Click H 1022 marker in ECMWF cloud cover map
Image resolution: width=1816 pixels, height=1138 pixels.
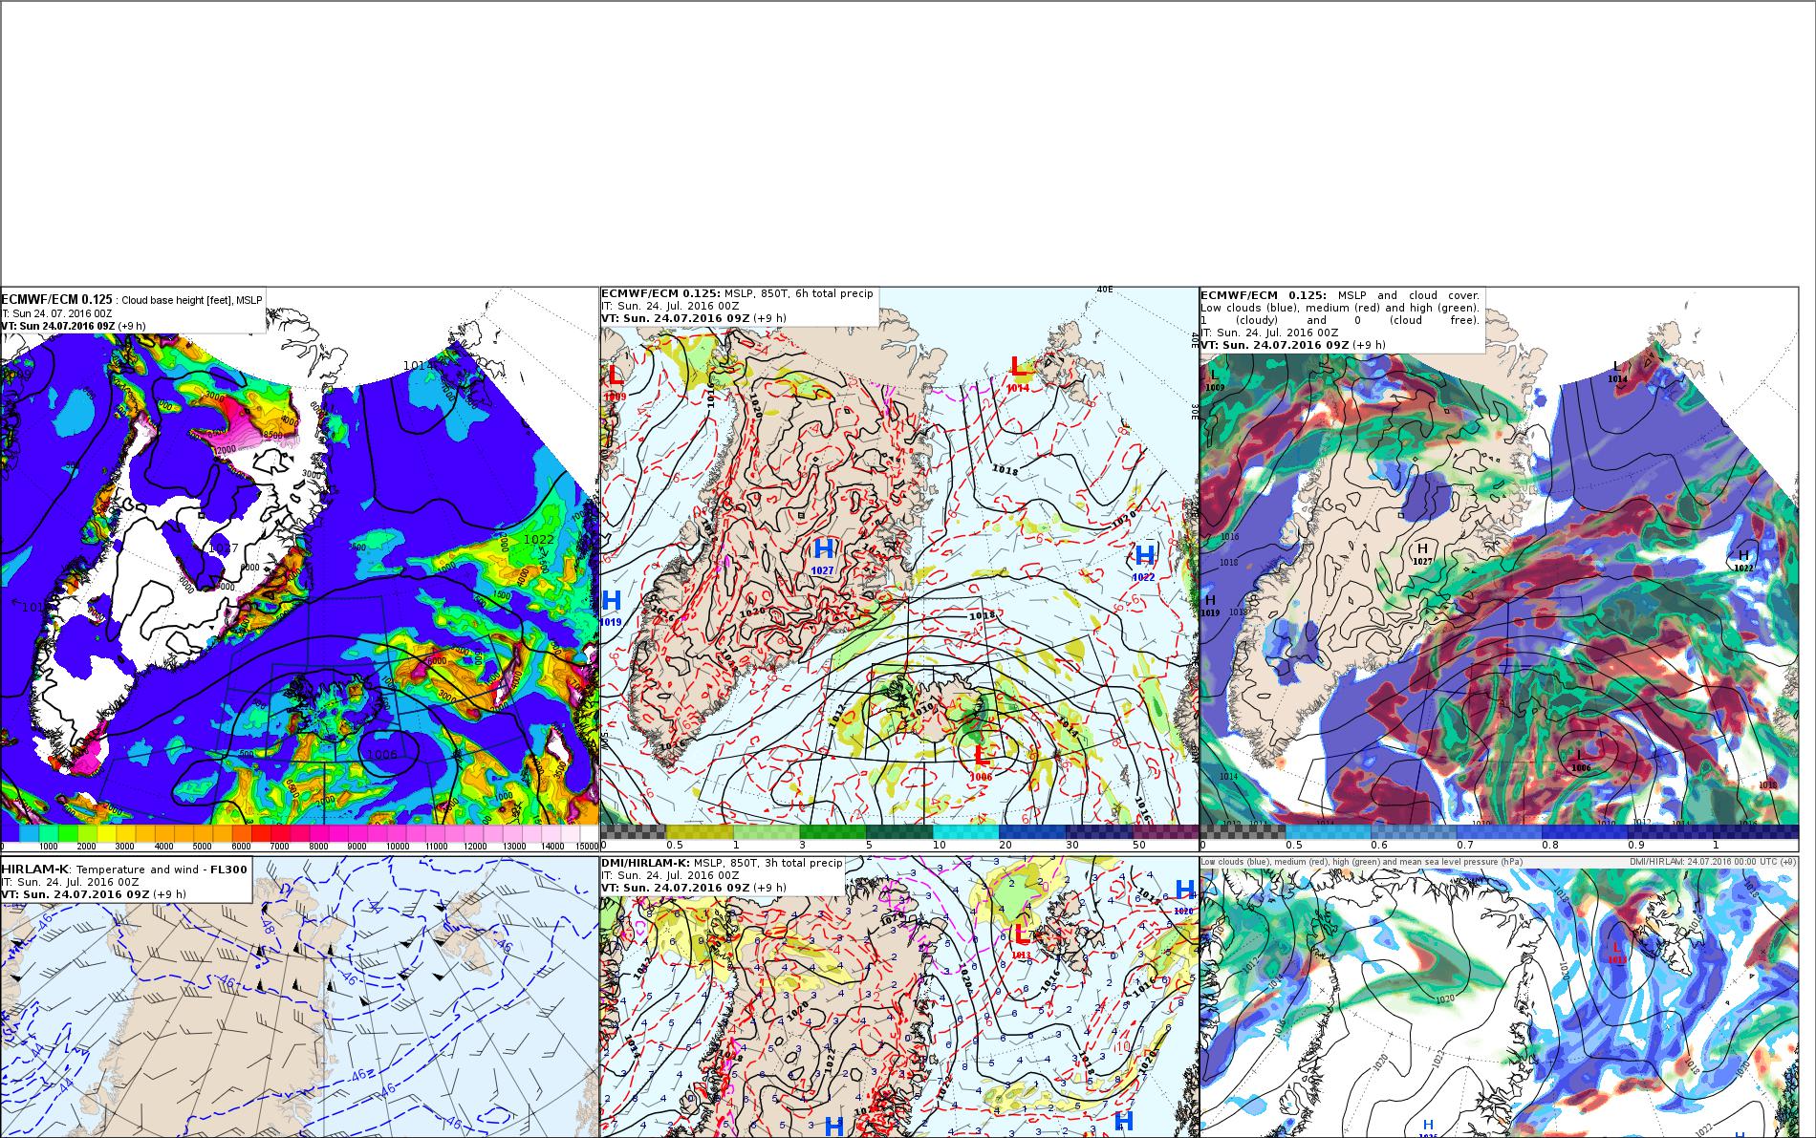pos(1743,561)
